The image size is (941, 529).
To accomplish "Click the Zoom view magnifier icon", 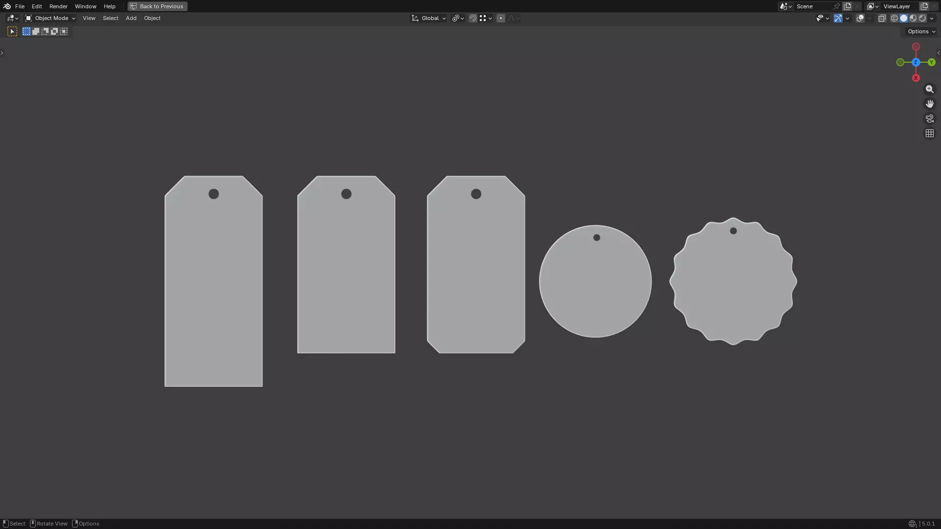I will point(930,89).
